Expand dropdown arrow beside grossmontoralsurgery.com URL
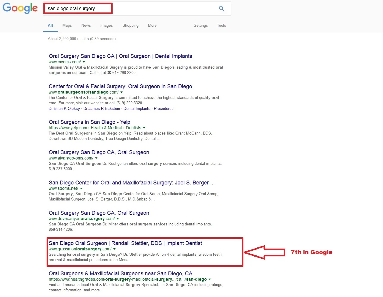This screenshot has height=297, width=383. click(114, 249)
